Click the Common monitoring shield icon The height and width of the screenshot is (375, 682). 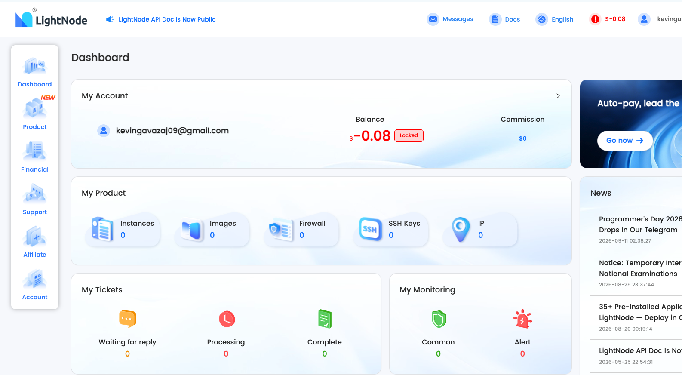439,319
